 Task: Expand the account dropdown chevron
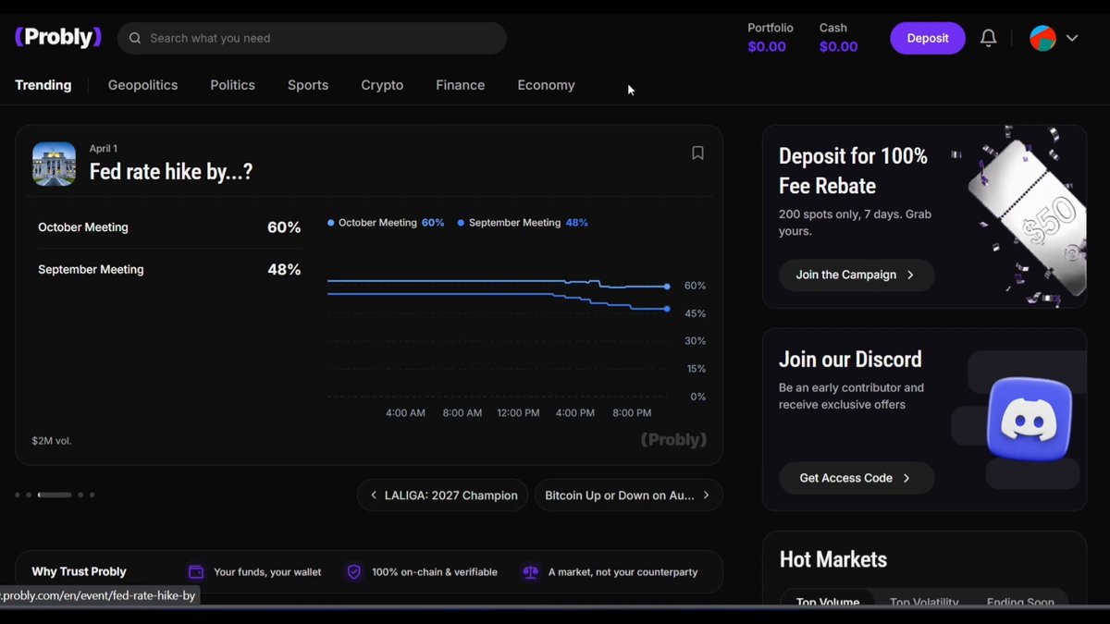[x=1072, y=38]
